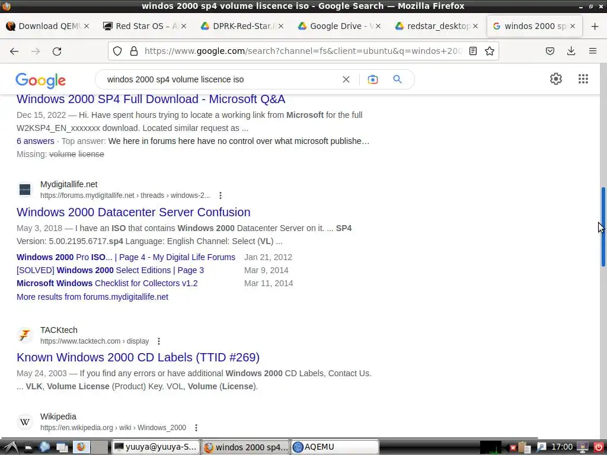This screenshot has height=455, width=607.
Task: Switch to the DPRK-Red-Star tab
Action: pyautogui.click(x=242, y=26)
